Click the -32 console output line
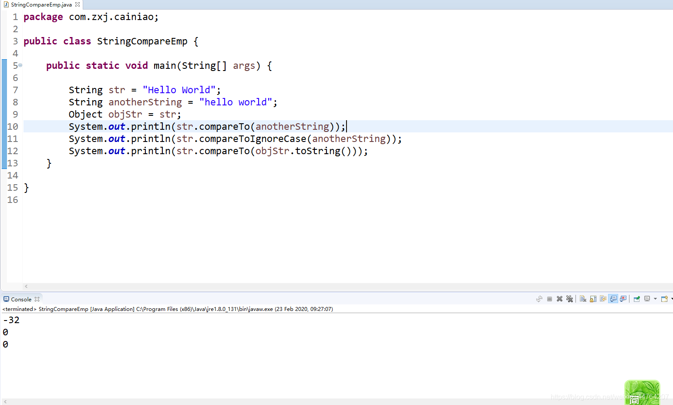 (11, 320)
